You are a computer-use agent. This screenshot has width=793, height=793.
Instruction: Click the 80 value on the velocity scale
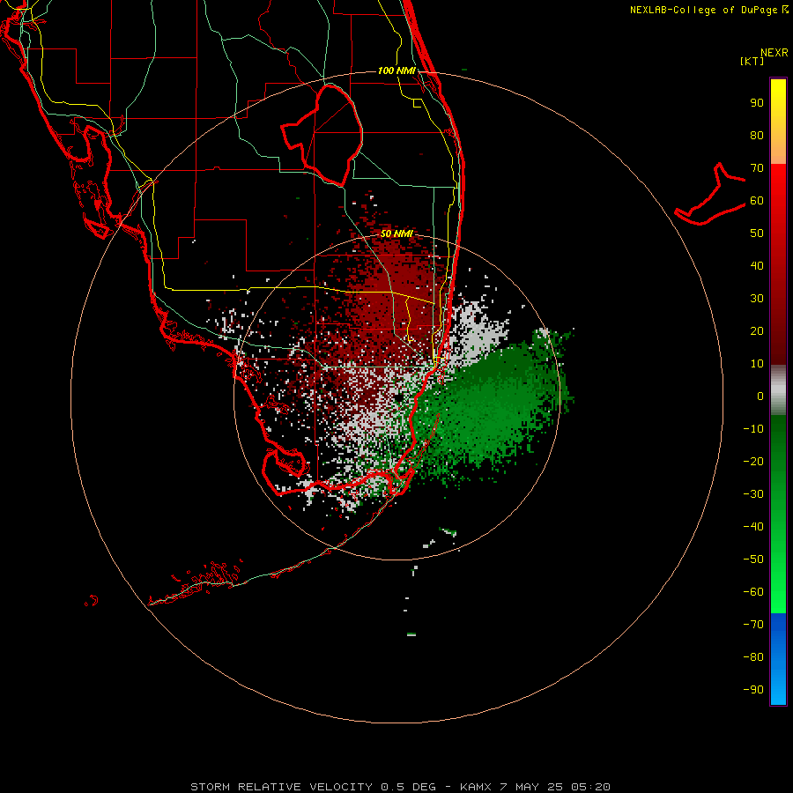pos(757,136)
